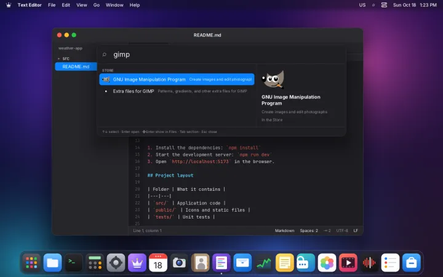Viewport: 443px width, 277px height.
Task: Open the Mail envelope icon in the dock
Action: (242, 263)
